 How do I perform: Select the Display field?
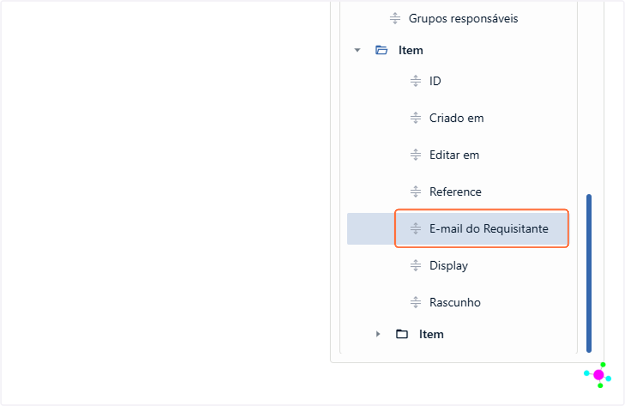point(448,266)
